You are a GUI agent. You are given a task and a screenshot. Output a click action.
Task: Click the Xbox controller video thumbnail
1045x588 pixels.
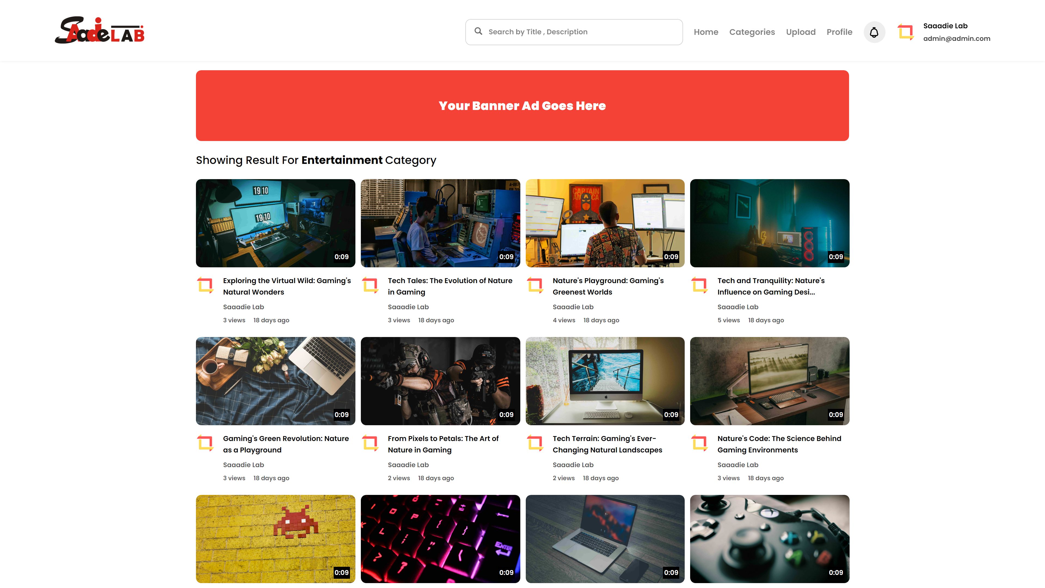[x=770, y=538]
